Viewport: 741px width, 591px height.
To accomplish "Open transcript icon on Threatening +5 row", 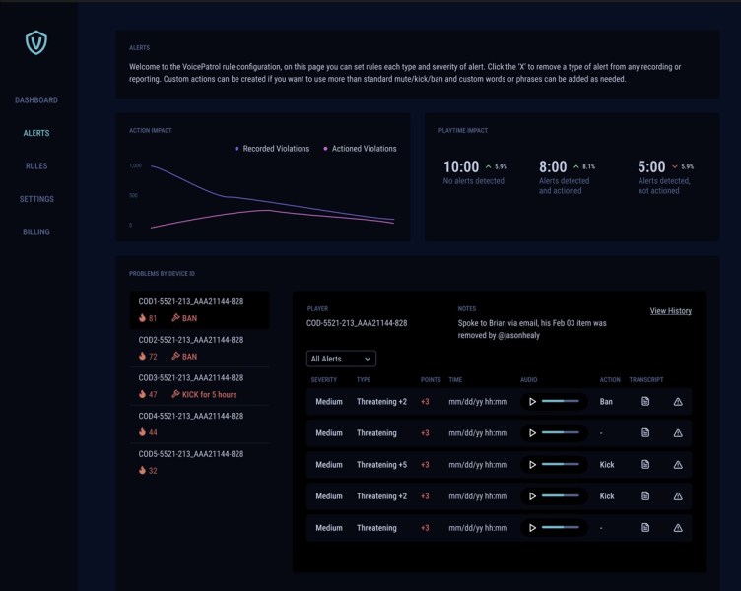I will pyautogui.click(x=645, y=465).
